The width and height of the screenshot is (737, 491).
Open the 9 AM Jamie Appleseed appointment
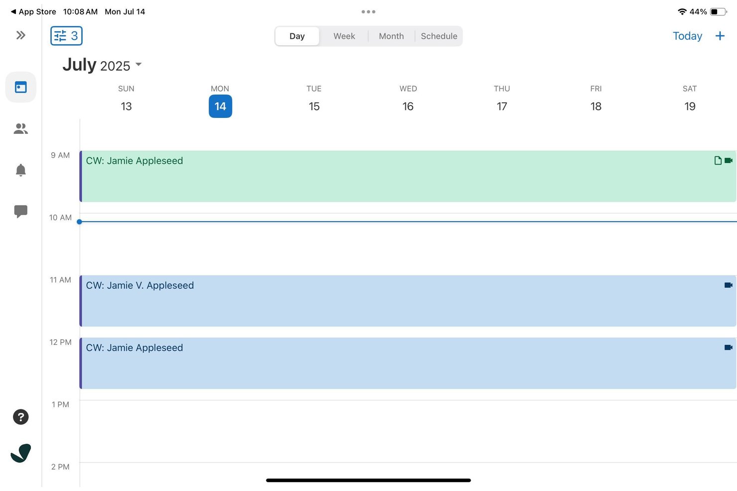(x=408, y=176)
